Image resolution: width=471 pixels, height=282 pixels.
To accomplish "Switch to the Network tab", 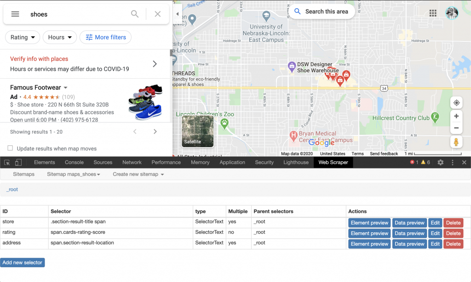I will (x=132, y=162).
